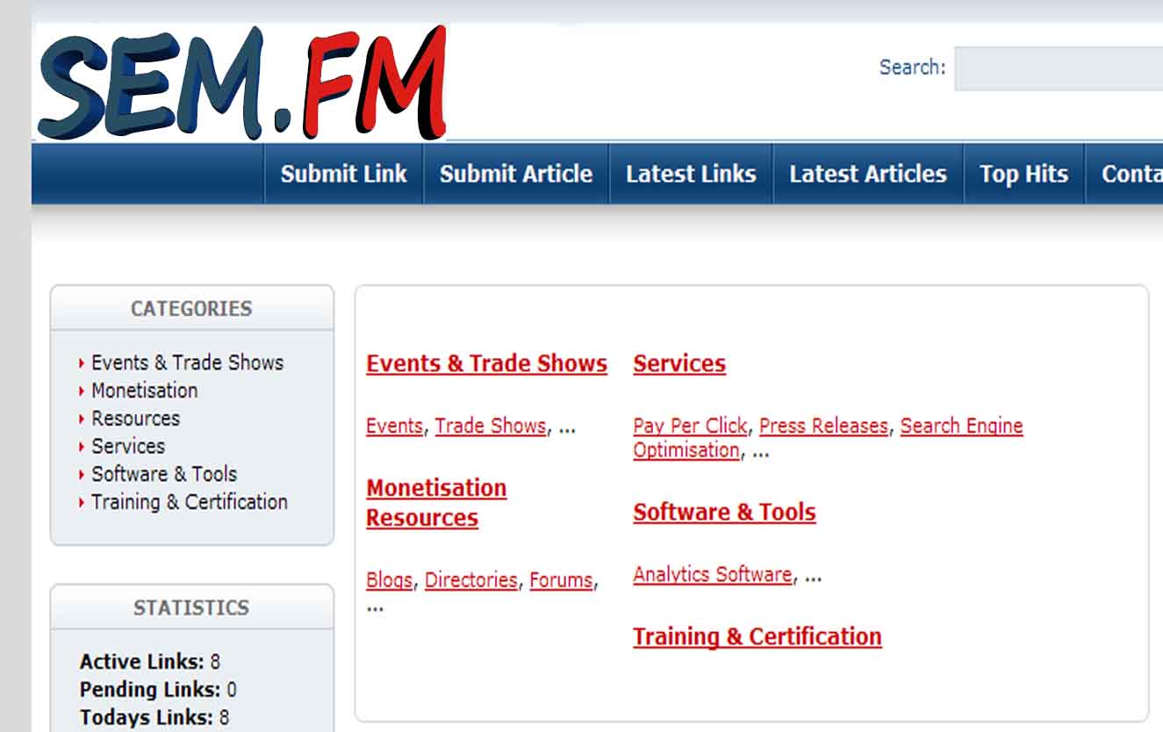Screen dimensions: 1163x732
Task: Open the Monetisation main heading link
Action: pyautogui.click(x=436, y=488)
